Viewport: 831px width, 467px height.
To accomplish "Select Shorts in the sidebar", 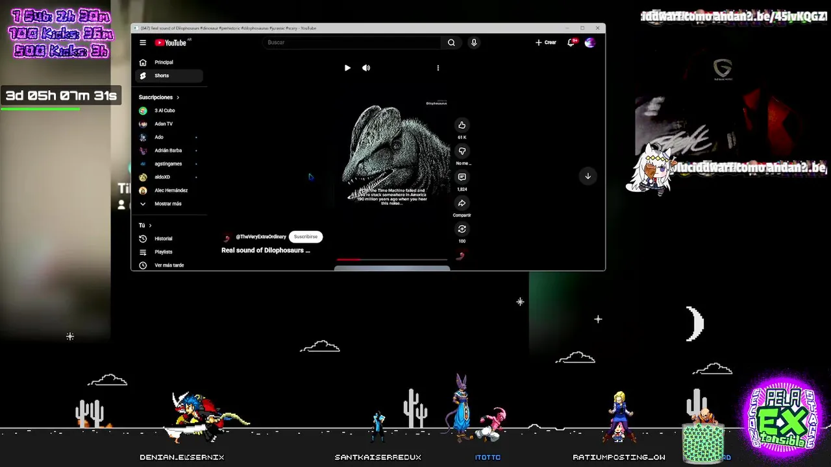I will click(169, 76).
